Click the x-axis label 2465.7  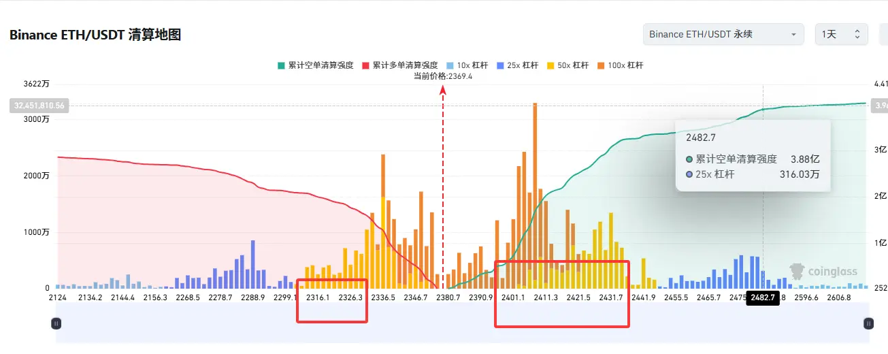coord(709,297)
